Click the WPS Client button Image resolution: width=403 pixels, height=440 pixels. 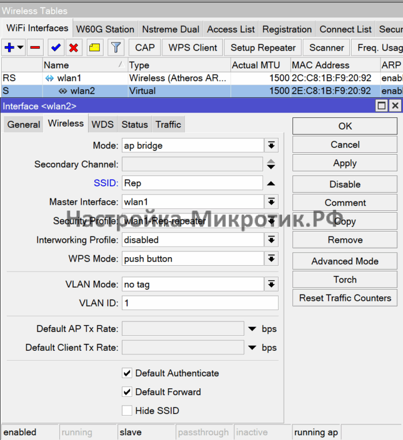(x=193, y=47)
